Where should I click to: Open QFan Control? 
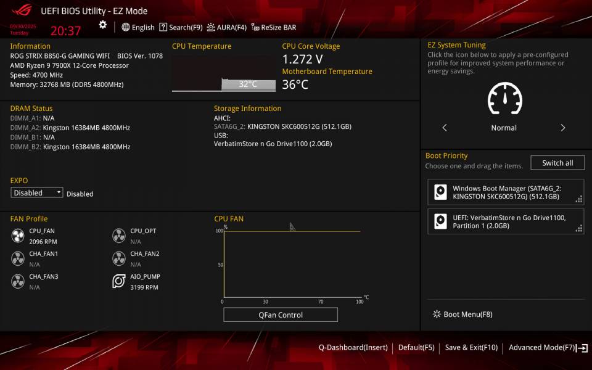(x=281, y=314)
